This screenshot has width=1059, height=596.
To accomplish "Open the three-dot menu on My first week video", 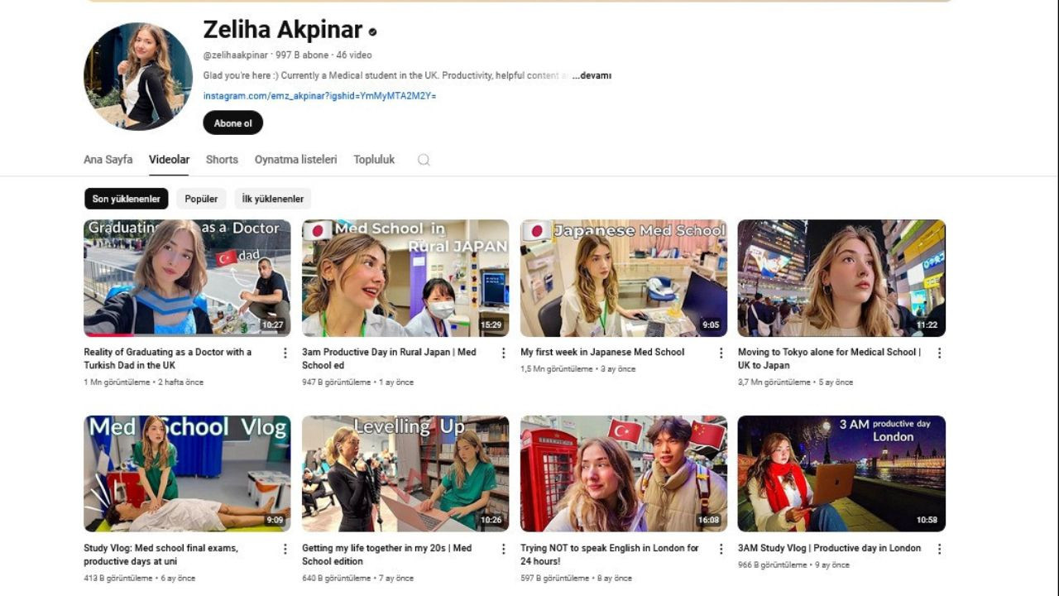I will tap(721, 352).
